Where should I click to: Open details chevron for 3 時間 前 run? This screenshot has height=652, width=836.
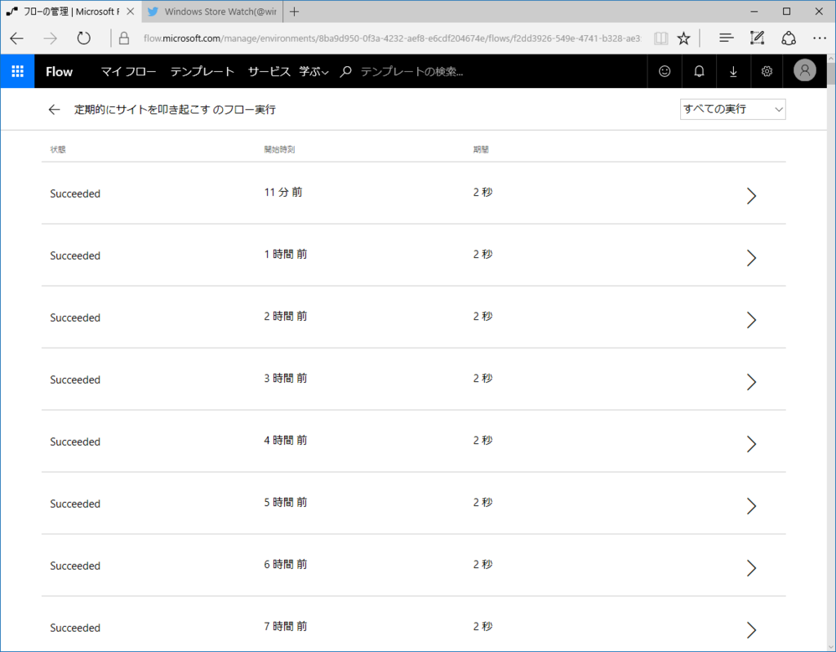[x=751, y=382]
